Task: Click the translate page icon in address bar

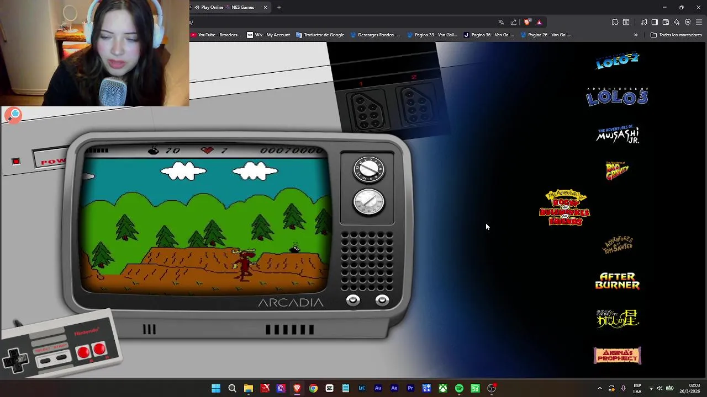Action: tap(501, 22)
